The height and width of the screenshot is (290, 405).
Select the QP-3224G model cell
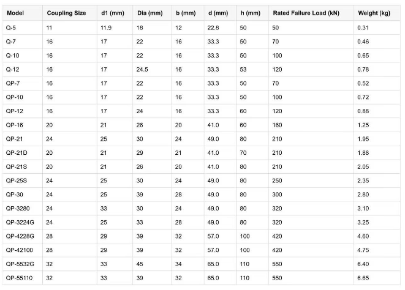20,223
